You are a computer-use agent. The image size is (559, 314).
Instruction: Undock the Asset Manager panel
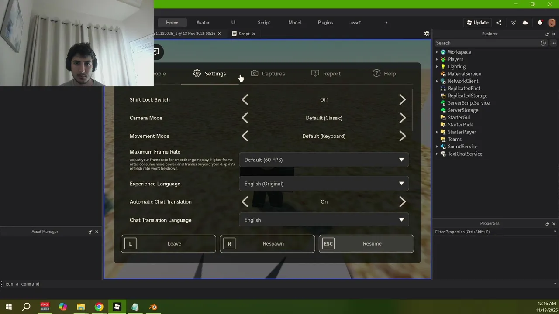[90, 232]
